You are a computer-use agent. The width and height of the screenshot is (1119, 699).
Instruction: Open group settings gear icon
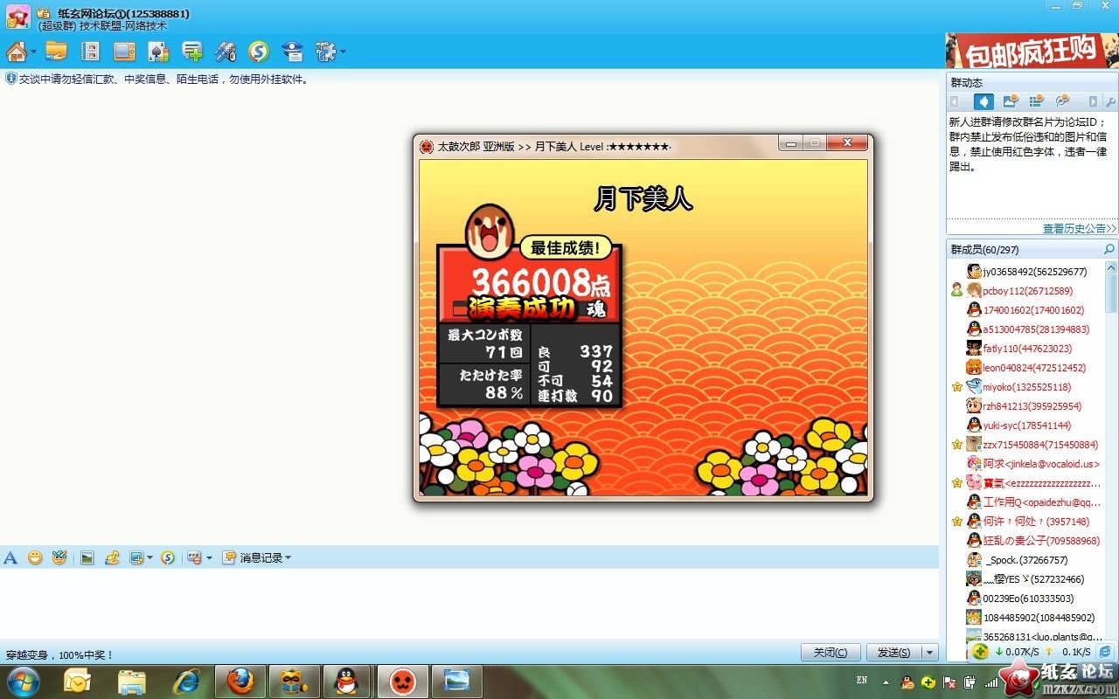click(325, 52)
